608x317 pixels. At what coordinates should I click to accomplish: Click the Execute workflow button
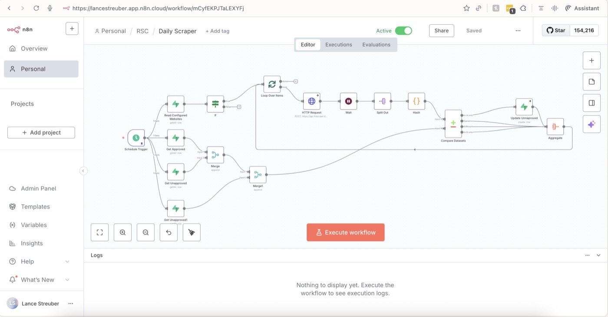(x=345, y=232)
